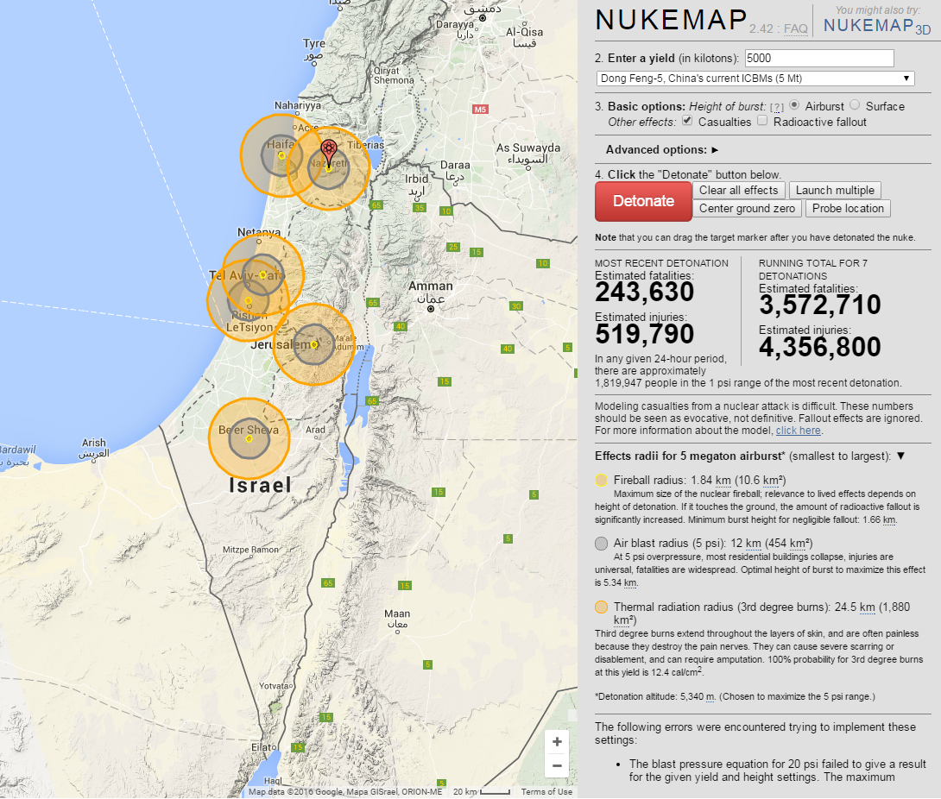Click Clear all effects button

point(739,190)
